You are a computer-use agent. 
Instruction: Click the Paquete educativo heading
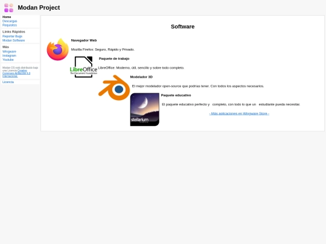(x=176, y=95)
